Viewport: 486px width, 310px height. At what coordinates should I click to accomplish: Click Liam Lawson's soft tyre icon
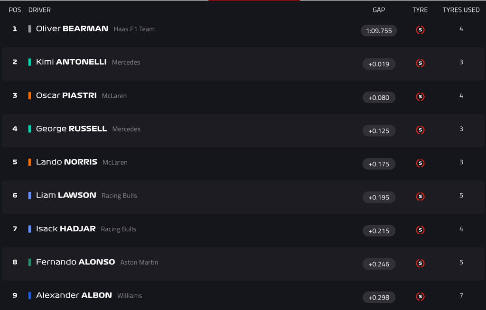click(x=420, y=197)
